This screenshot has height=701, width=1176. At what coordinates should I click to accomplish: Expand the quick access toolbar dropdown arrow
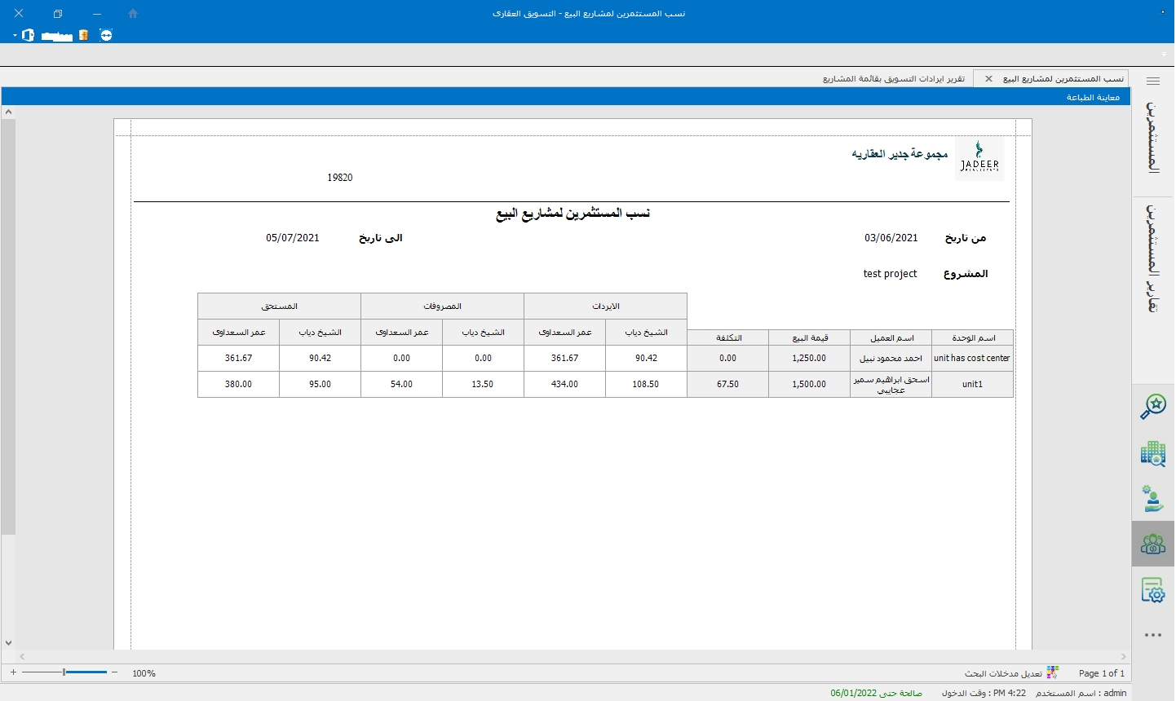tap(15, 36)
